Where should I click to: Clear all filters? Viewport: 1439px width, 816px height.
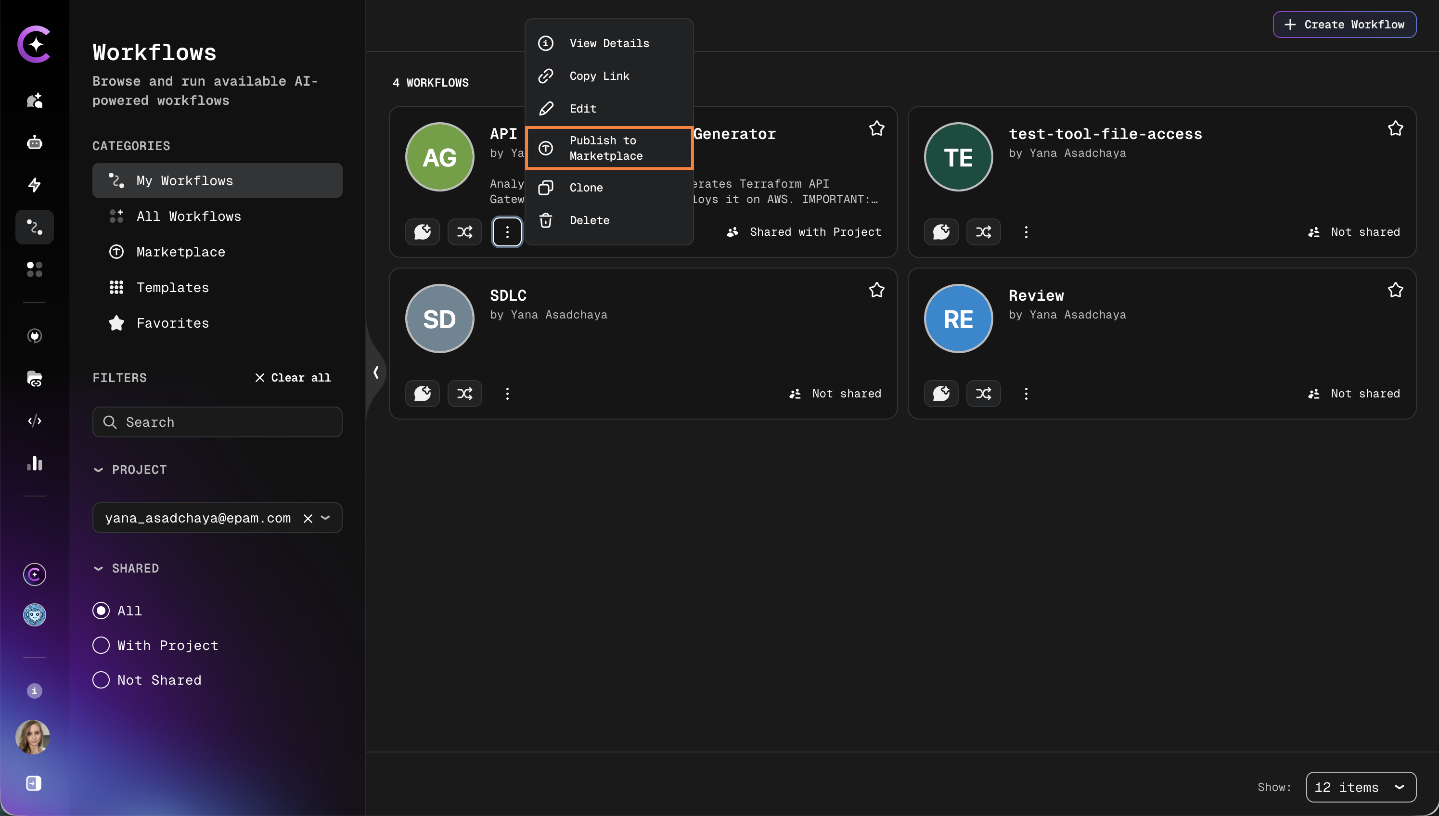[x=293, y=378]
